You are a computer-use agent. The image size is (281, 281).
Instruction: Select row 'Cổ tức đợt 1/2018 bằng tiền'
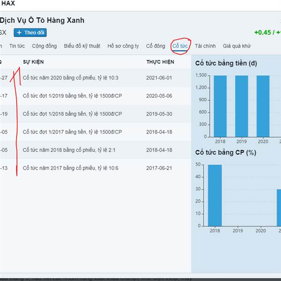tap(96, 114)
